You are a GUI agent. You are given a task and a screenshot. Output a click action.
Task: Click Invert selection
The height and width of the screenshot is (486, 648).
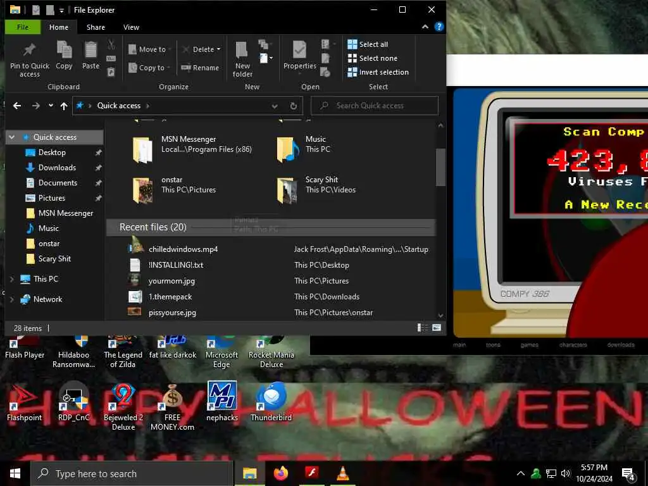tap(378, 72)
